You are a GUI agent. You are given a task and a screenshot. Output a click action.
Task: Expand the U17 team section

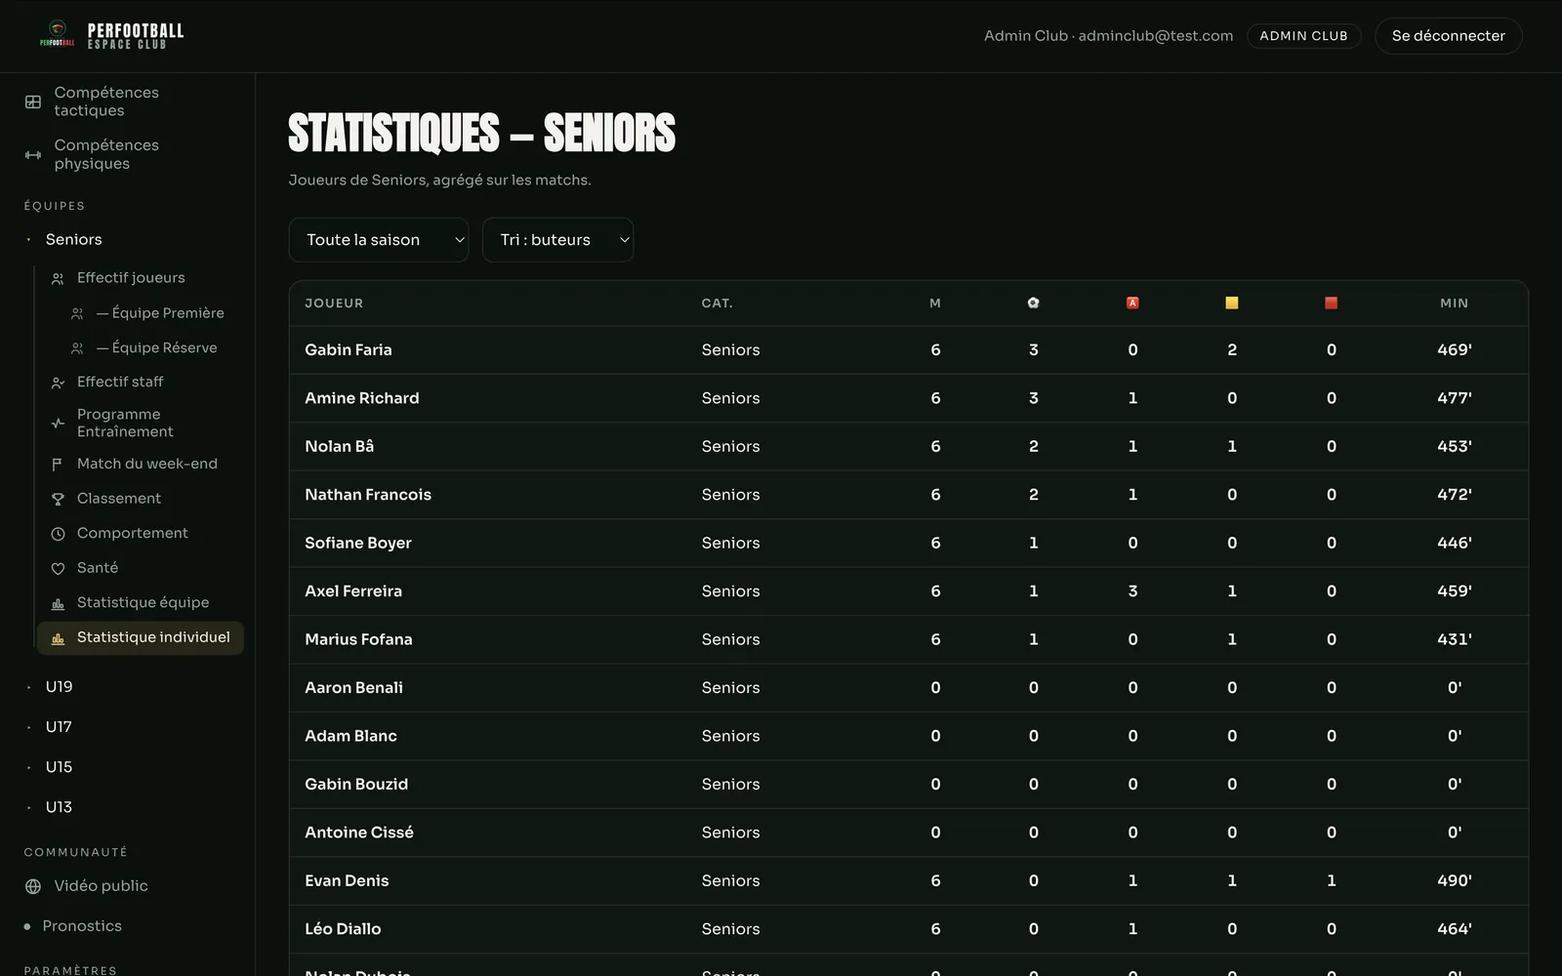[59, 727]
